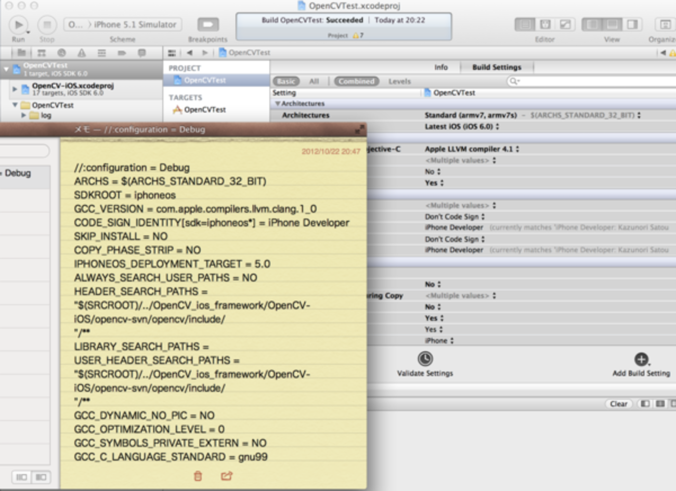Switch to the Info tab
This screenshot has height=491, width=676.
pos(441,67)
